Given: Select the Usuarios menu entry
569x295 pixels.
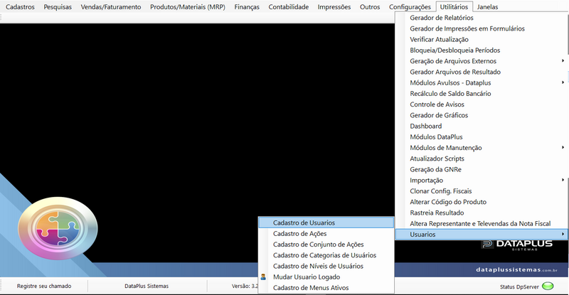Looking at the screenshot, I should coord(482,235).
